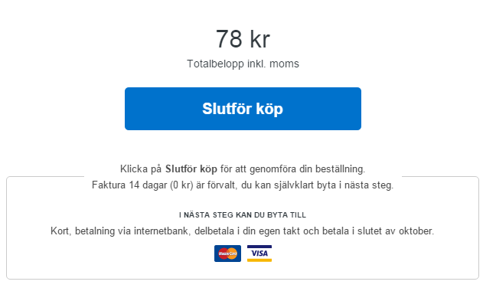The image size is (483, 288).
Task: Click the (0 kr) fee text
Action: coord(181,185)
